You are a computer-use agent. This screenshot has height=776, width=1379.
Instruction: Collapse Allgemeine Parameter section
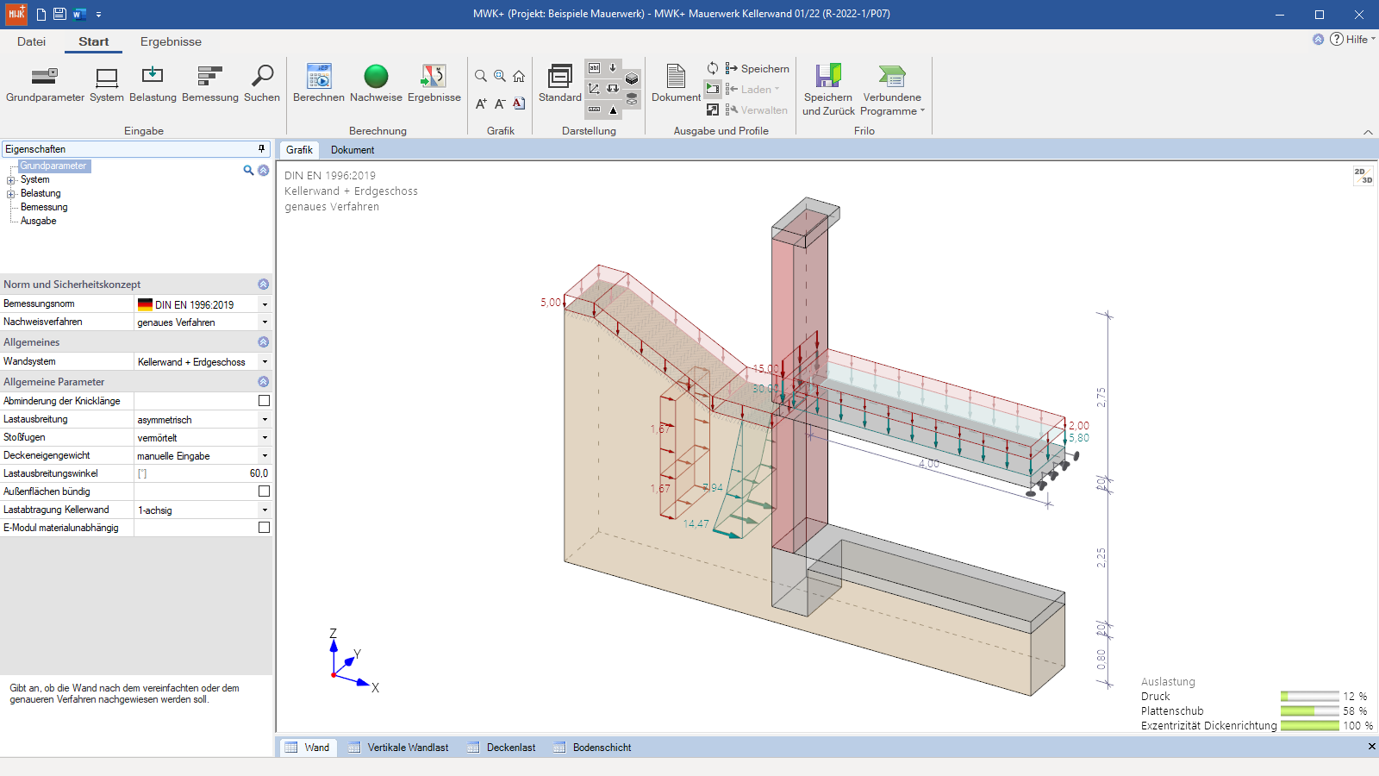coord(264,382)
